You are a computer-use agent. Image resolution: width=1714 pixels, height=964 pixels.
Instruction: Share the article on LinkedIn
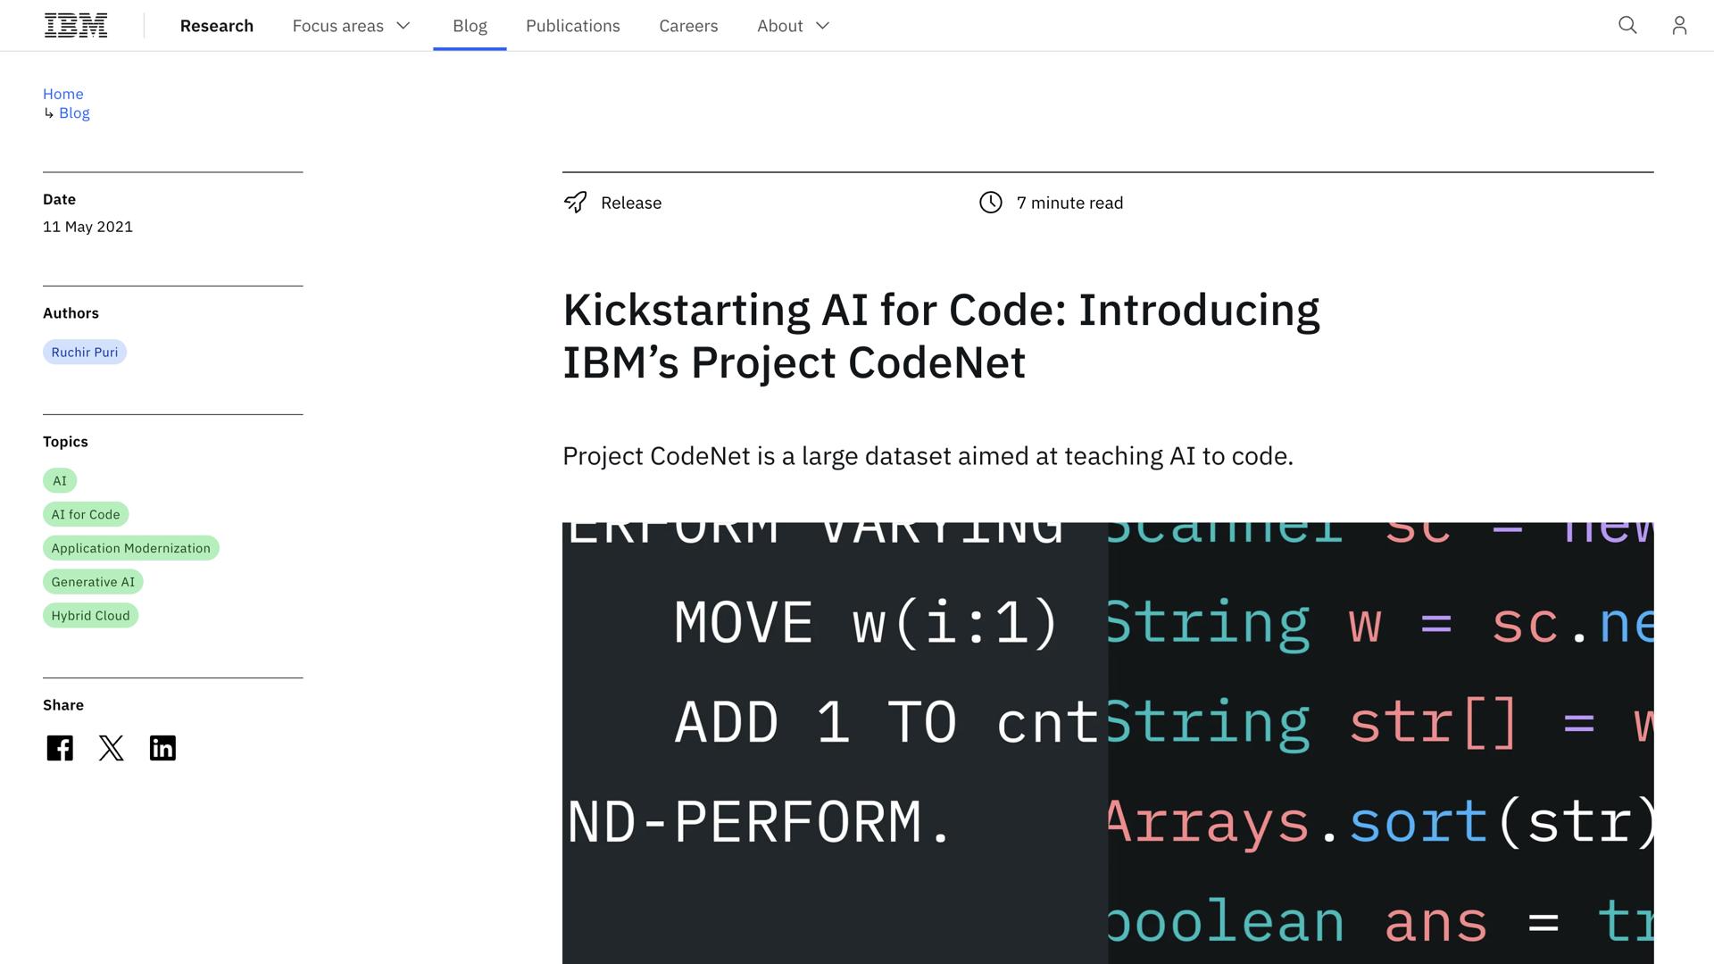162,748
